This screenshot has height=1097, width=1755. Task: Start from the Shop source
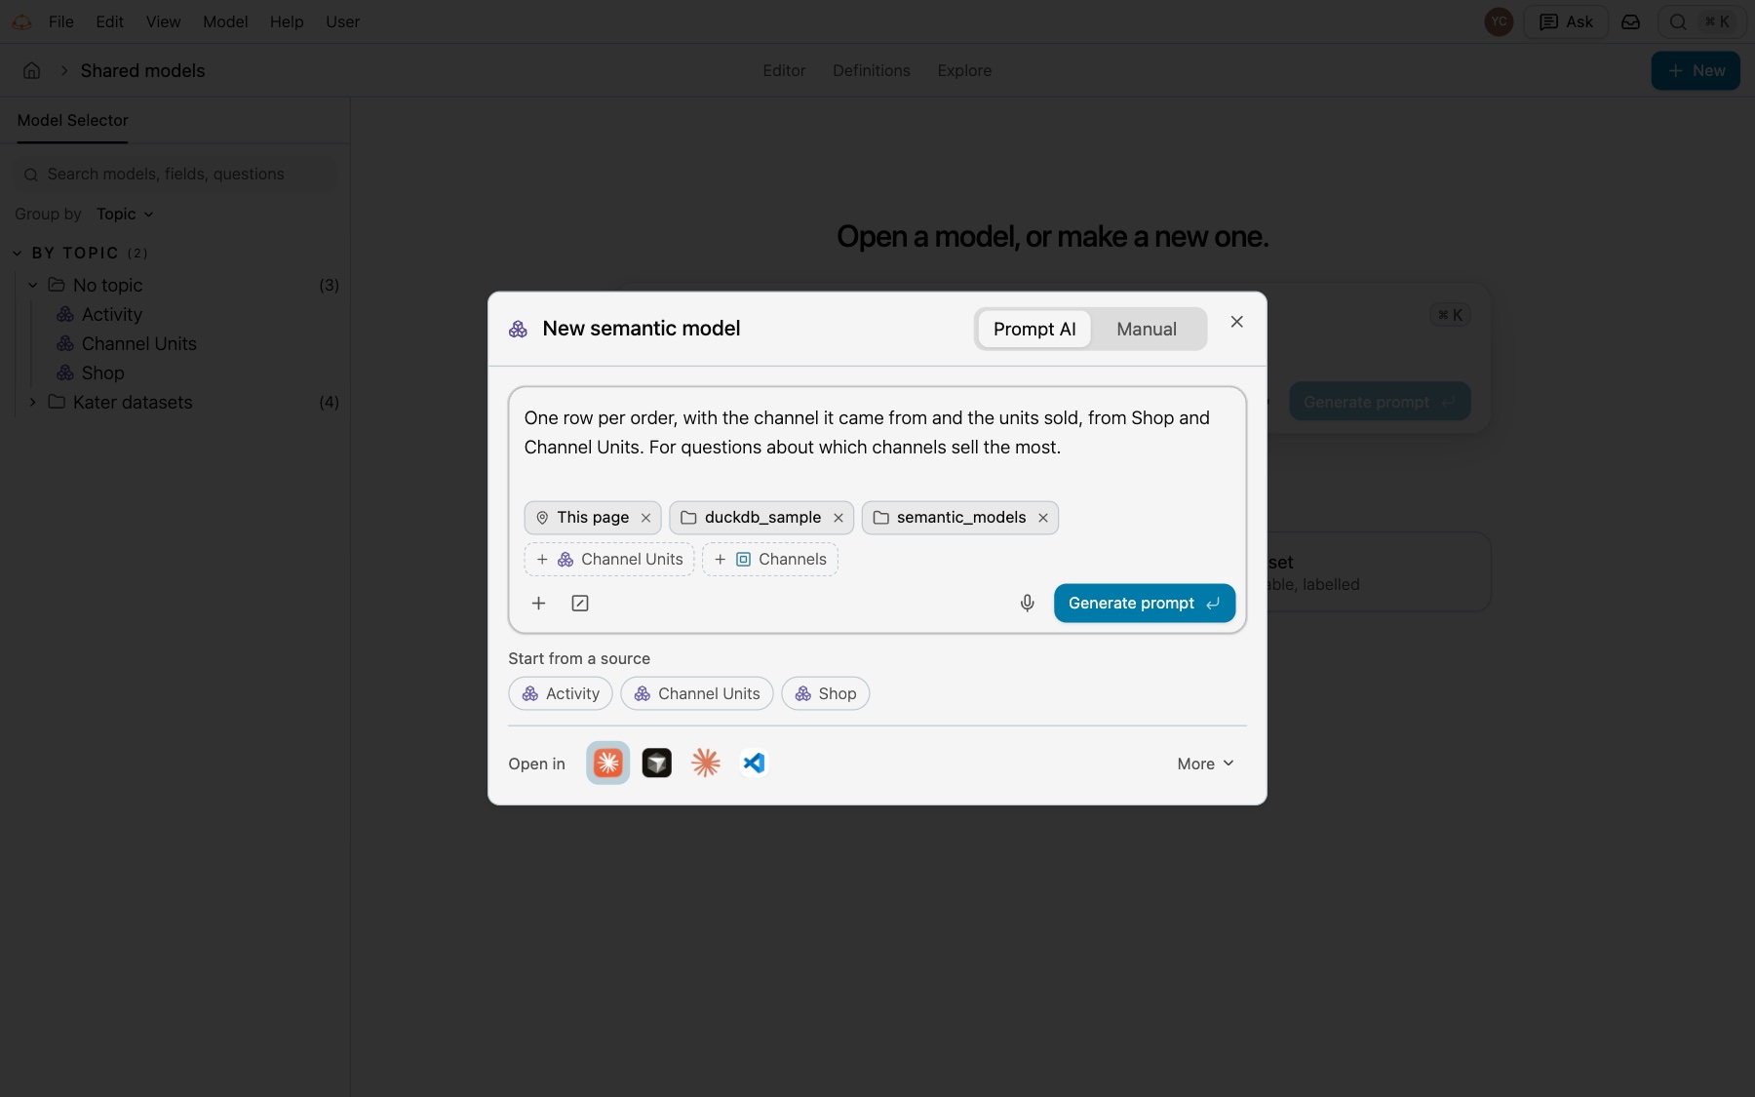(x=825, y=693)
